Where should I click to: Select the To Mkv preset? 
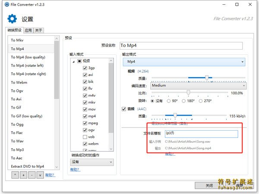click(31, 40)
